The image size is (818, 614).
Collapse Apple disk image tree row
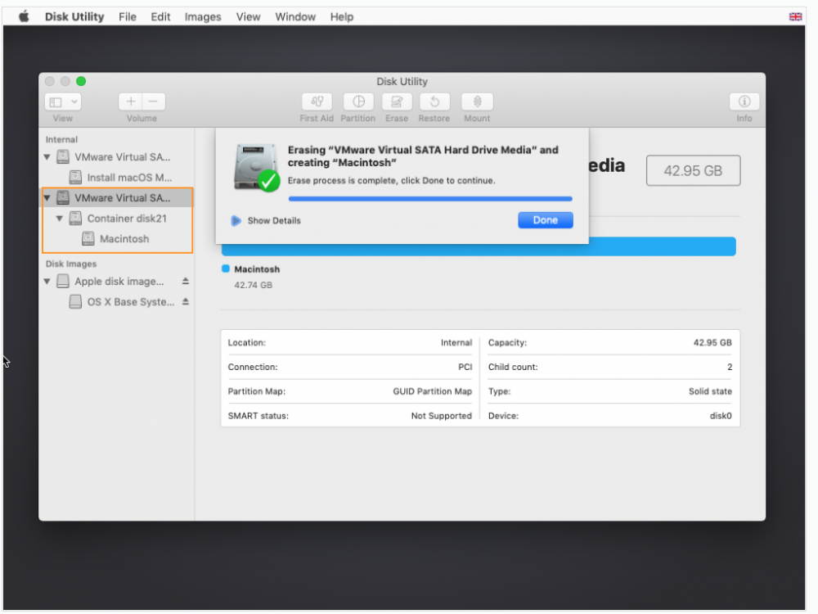tap(47, 282)
